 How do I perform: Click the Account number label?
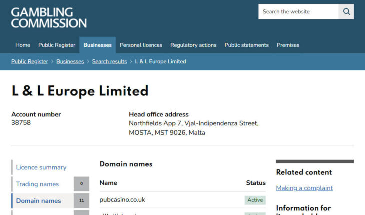(36, 114)
